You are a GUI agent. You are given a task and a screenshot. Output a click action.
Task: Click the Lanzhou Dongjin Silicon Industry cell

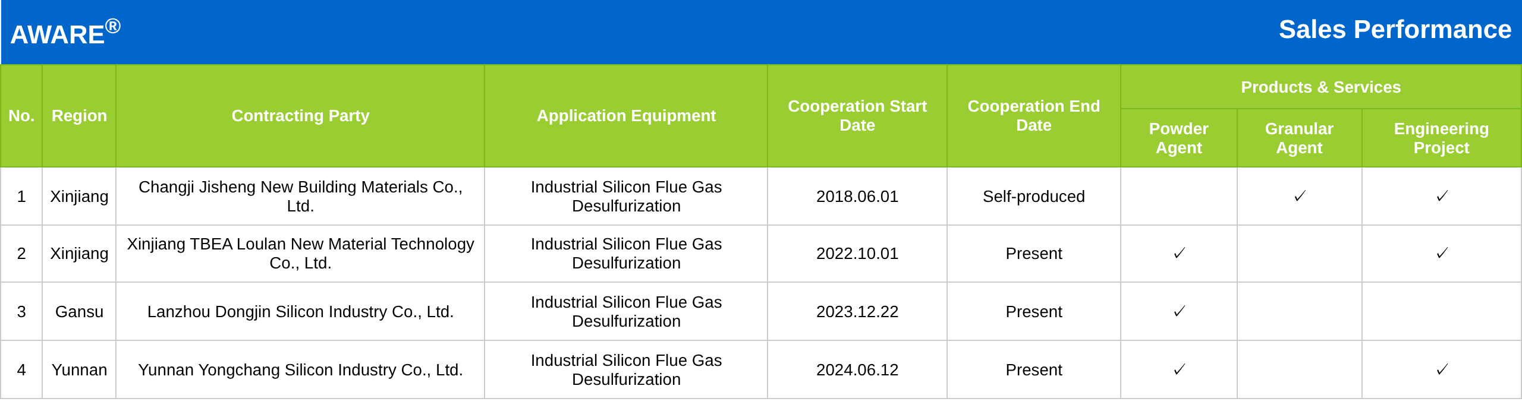[x=300, y=311]
